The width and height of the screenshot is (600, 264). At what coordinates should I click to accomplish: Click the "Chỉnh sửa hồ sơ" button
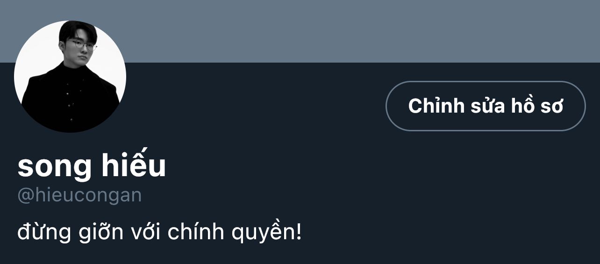(x=485, y=106)
